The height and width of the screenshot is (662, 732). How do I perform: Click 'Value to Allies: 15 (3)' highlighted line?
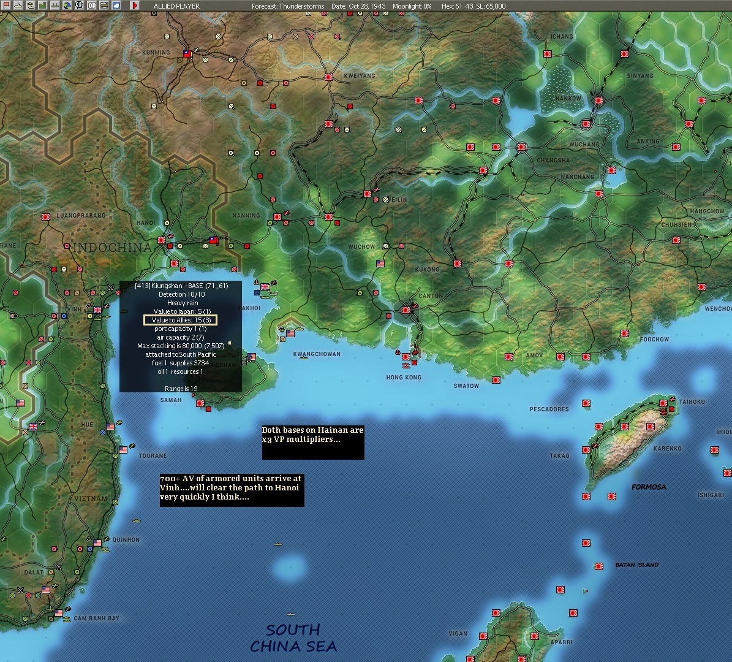[x=181, y=320]
